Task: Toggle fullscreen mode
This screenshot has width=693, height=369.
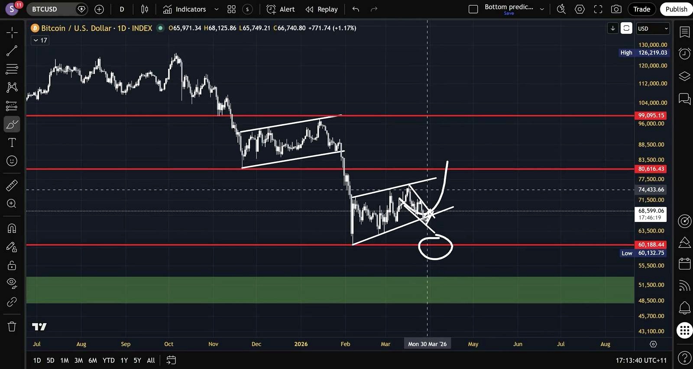Action: [x=598, y=9]
